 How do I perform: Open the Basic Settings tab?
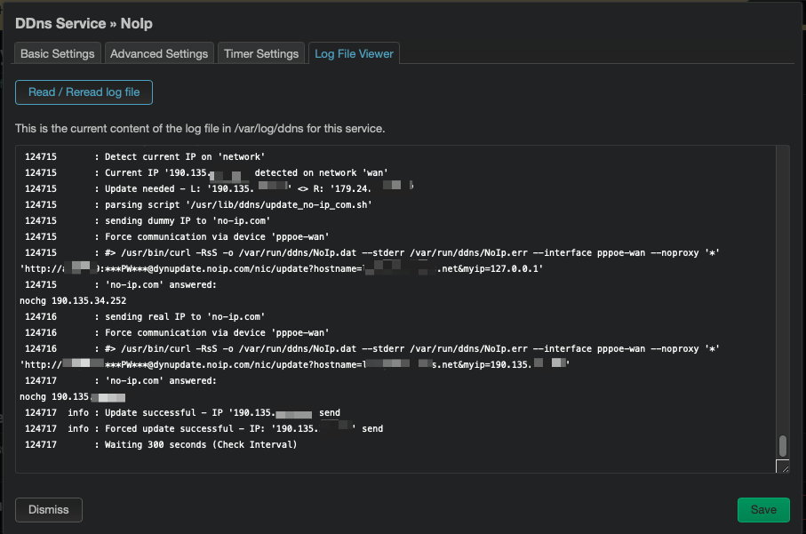pyautogui.click(x=57, y=53)
